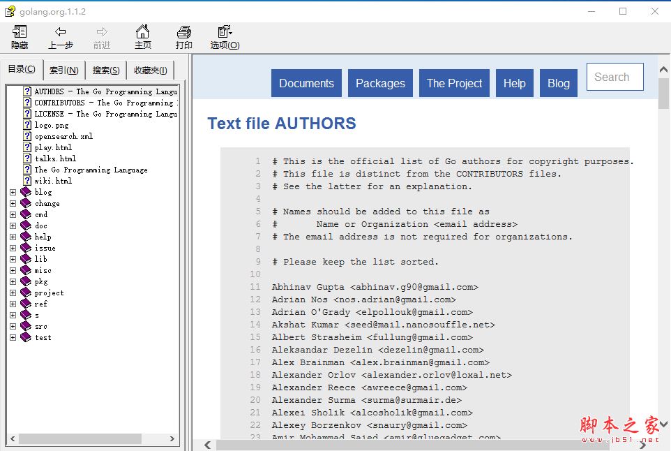This screenshot has width=671, height=451.
Task: Click the page icon beside play.html
Action: (x=27, y=147)
